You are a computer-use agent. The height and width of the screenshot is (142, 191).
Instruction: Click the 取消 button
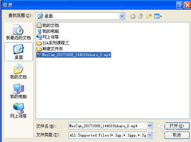coord(177,135)
